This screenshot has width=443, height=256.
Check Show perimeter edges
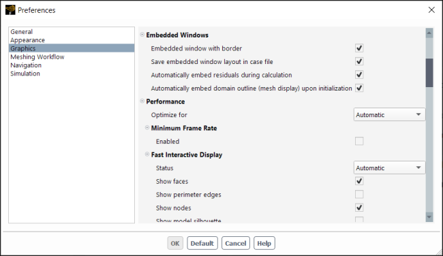click(359, 194)
